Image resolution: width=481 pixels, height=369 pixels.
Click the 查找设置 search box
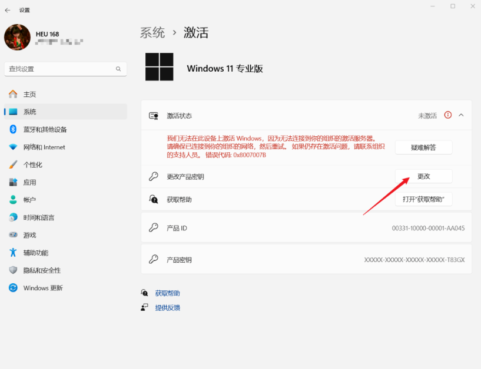[x=65, y=69]
